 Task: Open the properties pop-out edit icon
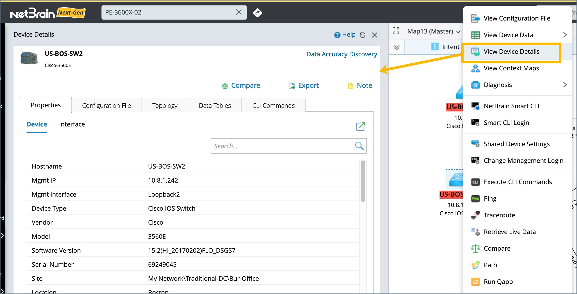tap(360, 126)
